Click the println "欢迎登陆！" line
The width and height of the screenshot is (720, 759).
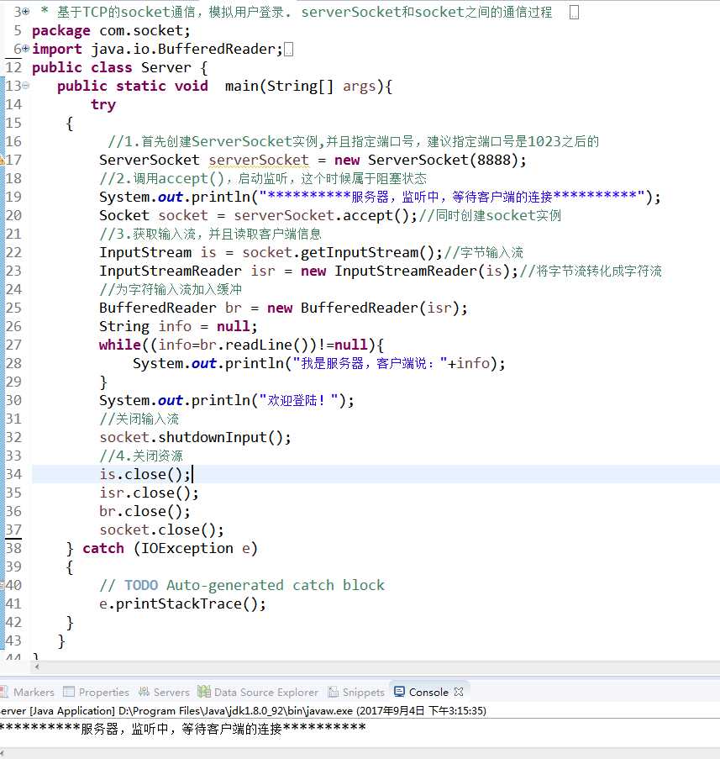point(227,400)
